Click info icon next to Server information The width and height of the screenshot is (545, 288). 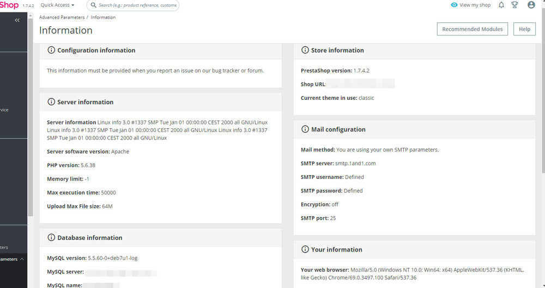pos(51,102)
